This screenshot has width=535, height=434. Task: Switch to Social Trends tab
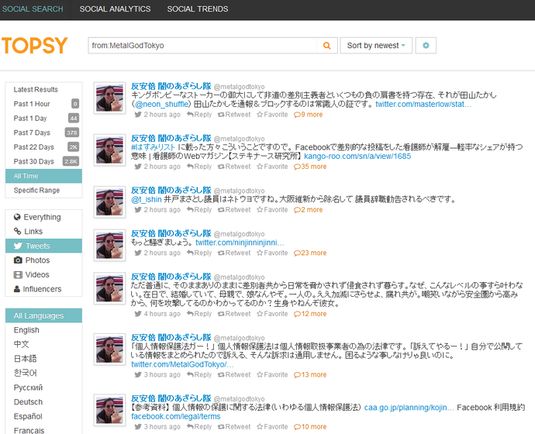click(x=198, y=9)
